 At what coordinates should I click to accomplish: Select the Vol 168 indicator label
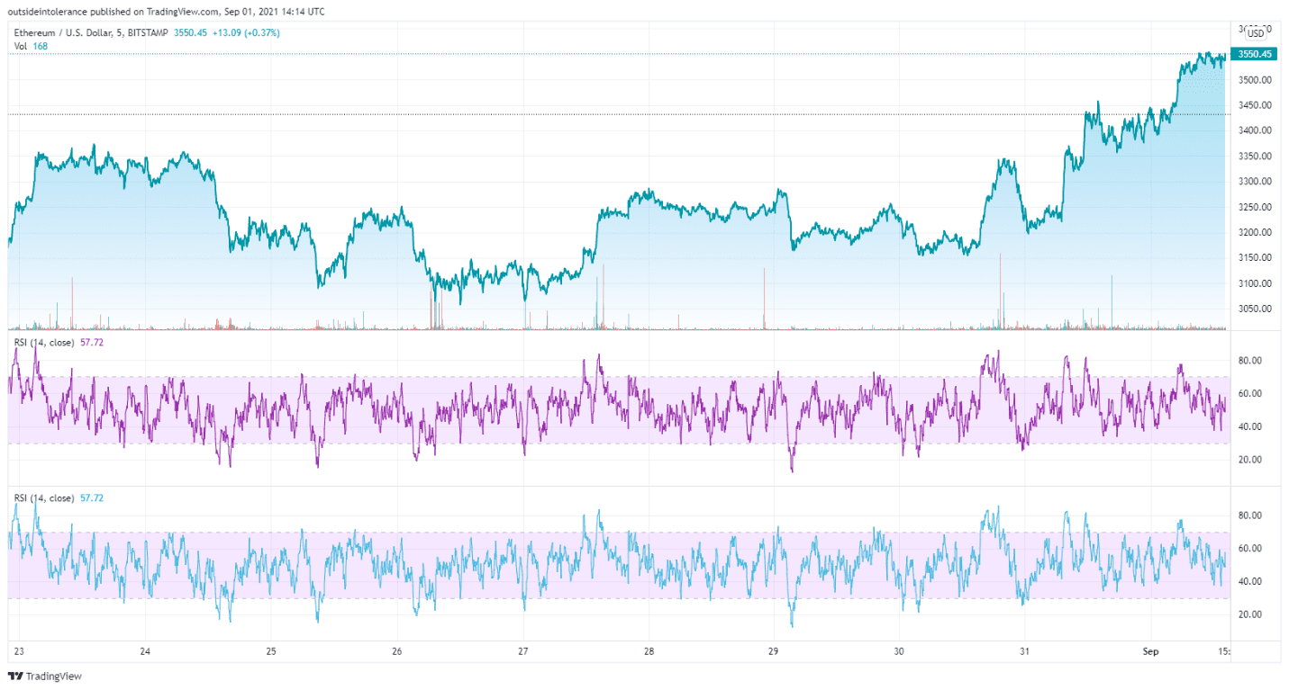31,46
